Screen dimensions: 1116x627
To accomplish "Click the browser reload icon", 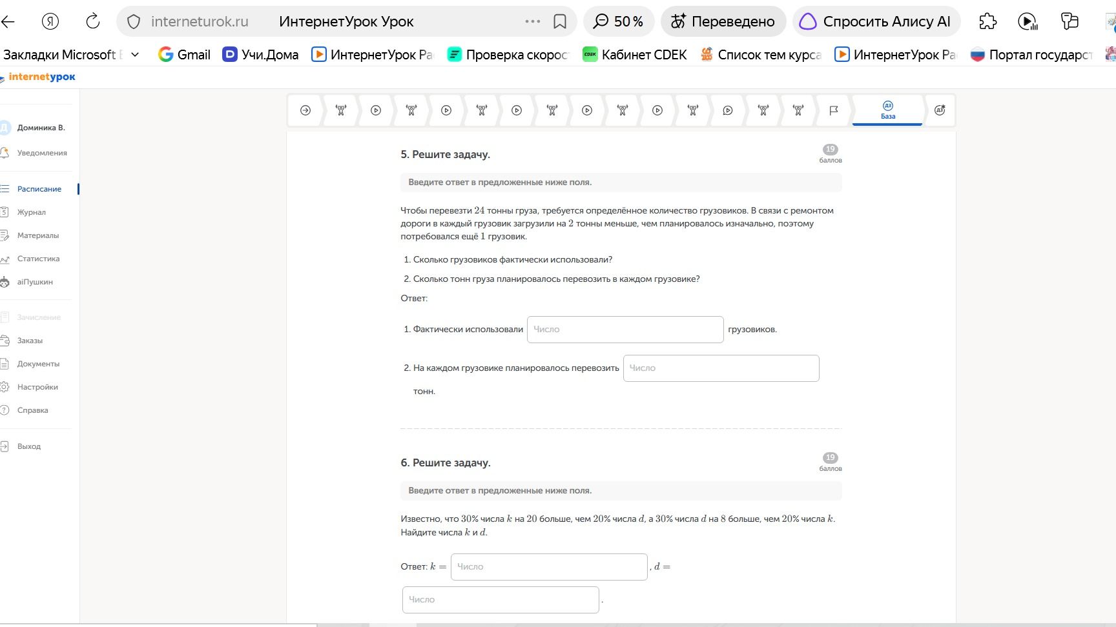I will tap(93, 21).
